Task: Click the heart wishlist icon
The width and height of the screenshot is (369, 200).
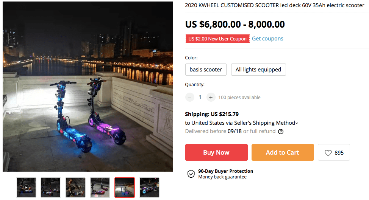Action: point(328,153)
